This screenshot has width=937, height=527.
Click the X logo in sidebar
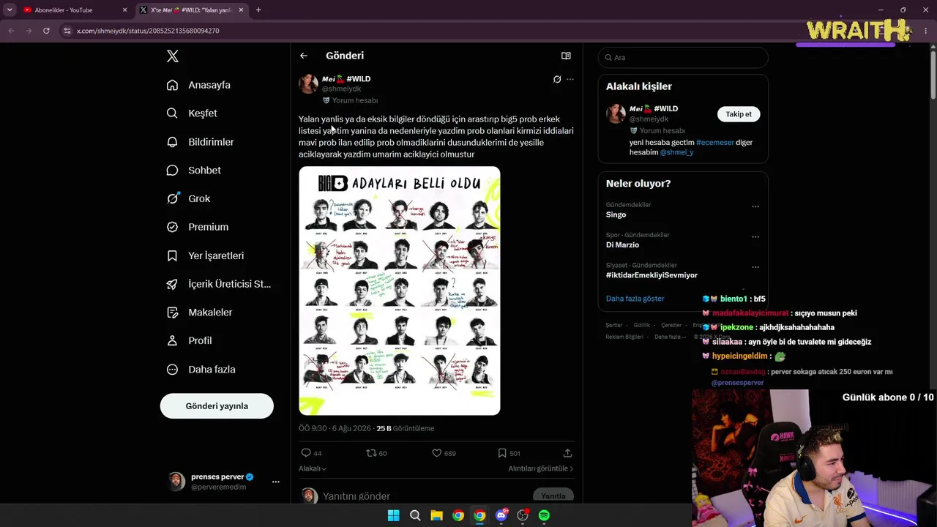[x=172, y=56]
